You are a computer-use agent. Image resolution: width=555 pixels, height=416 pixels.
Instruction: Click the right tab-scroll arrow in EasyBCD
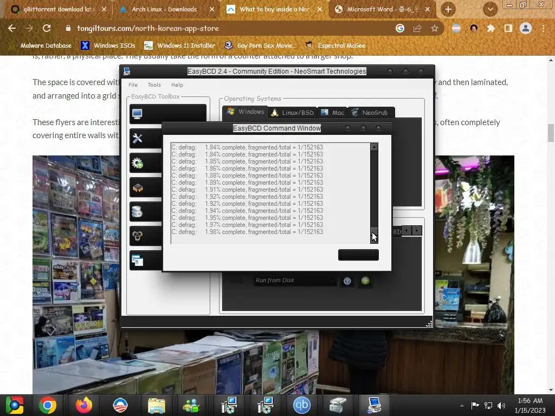(x=417, y=231)
